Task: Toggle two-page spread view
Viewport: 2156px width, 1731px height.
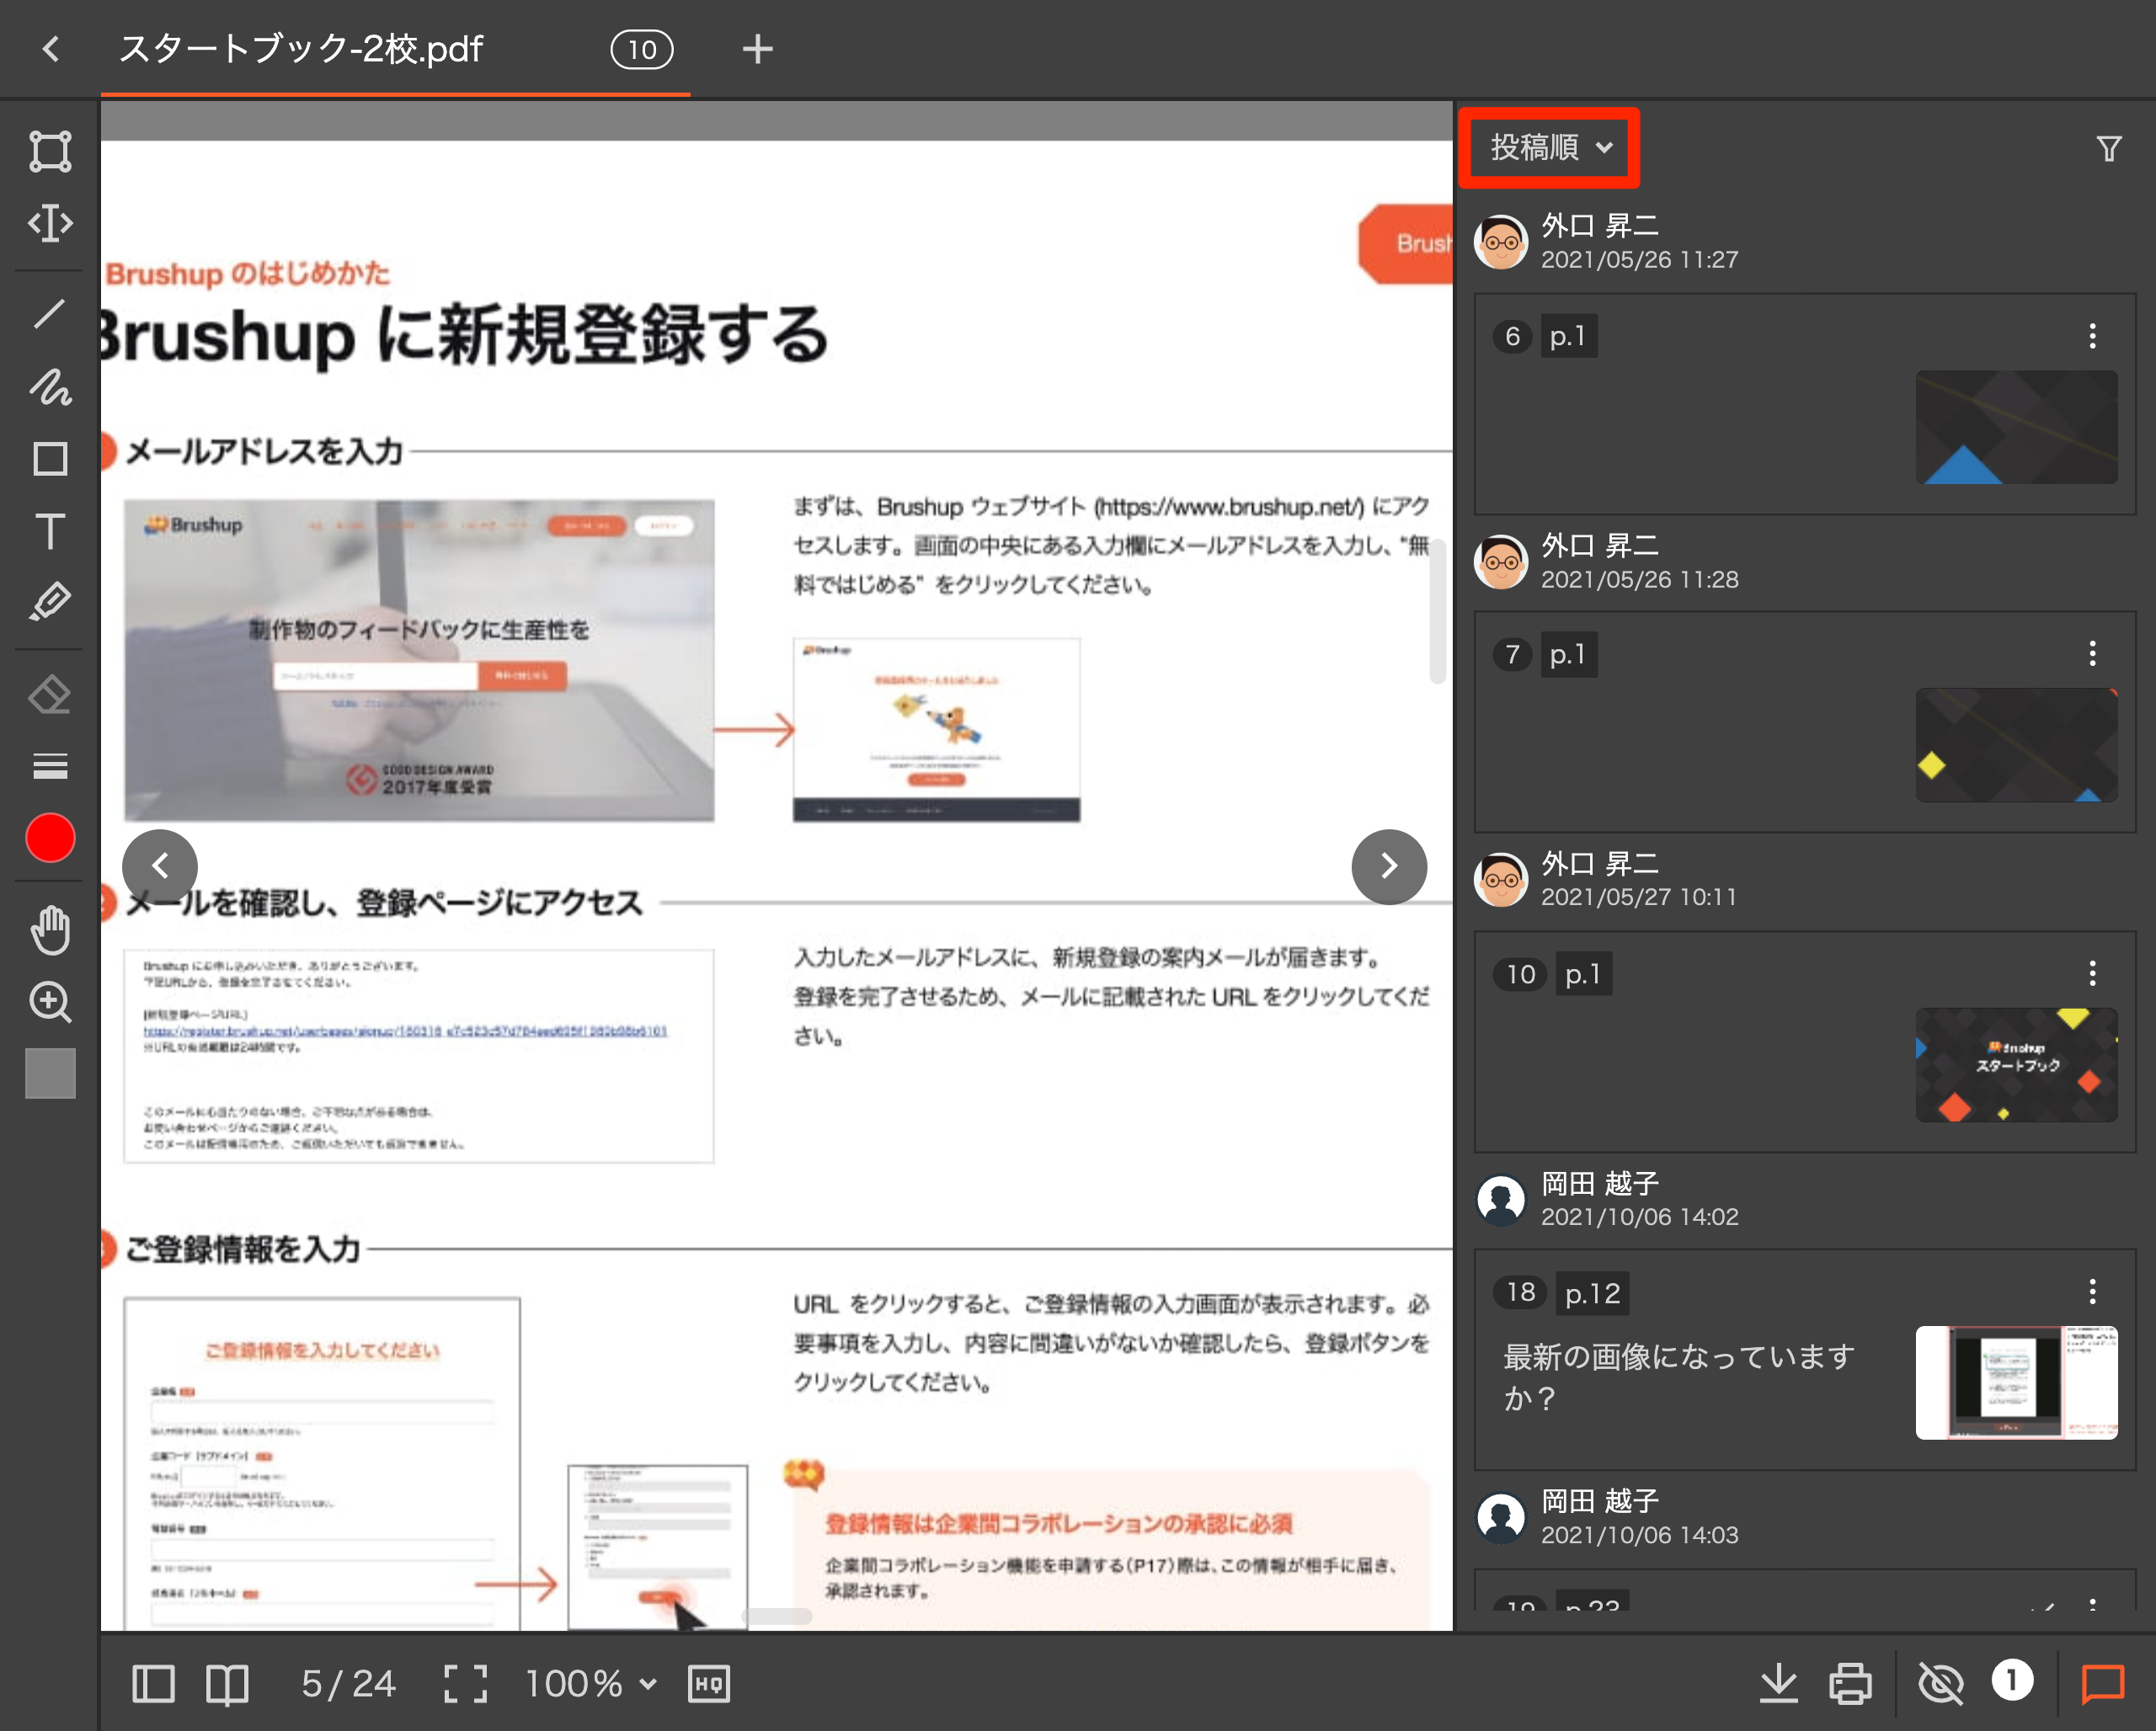Action: (x=227, y=1683)
